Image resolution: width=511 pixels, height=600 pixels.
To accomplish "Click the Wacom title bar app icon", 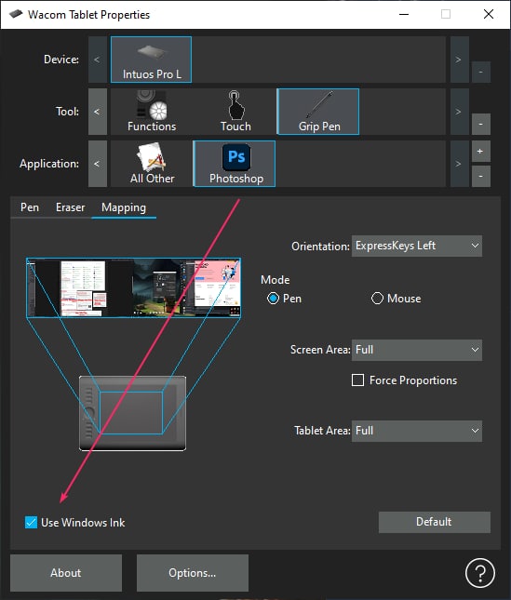I will [x=16, y=15].
